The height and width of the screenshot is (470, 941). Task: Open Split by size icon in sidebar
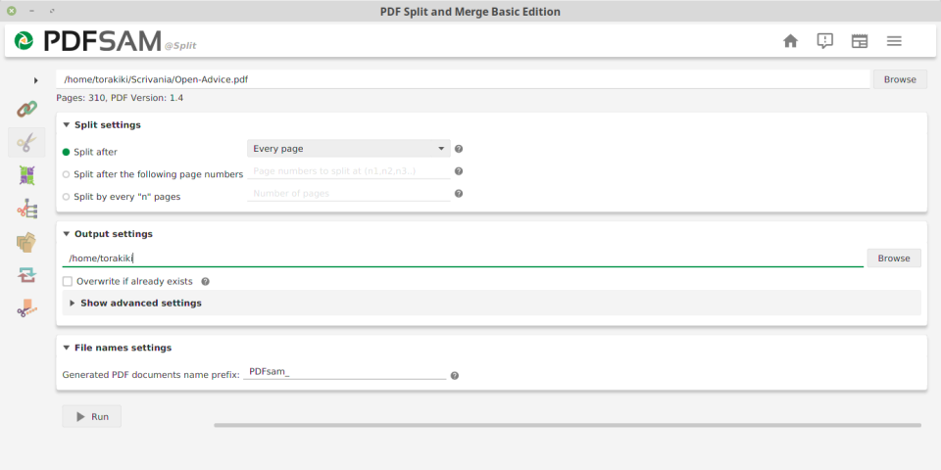click(x=26, y=308)
